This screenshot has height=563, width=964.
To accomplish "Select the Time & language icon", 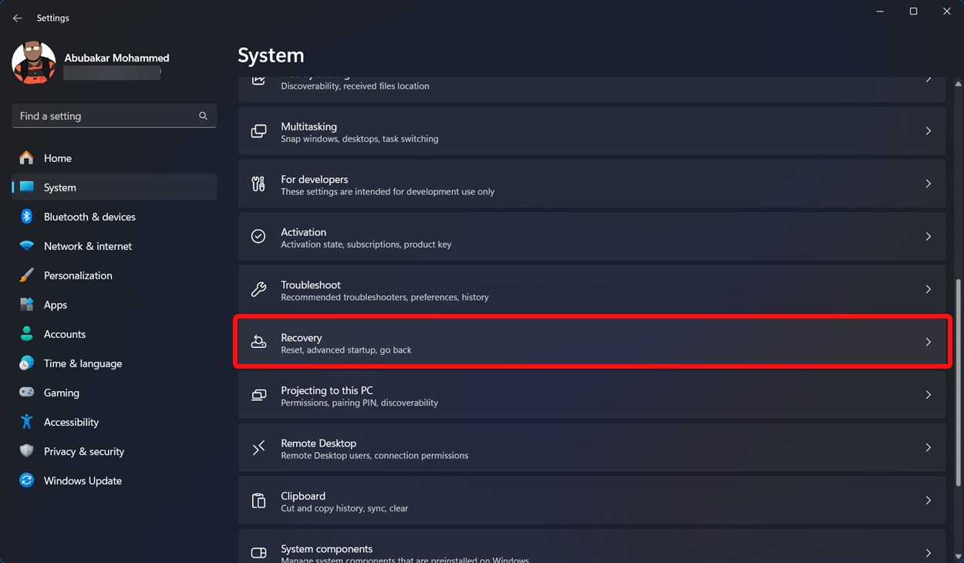I will (26, 363).
